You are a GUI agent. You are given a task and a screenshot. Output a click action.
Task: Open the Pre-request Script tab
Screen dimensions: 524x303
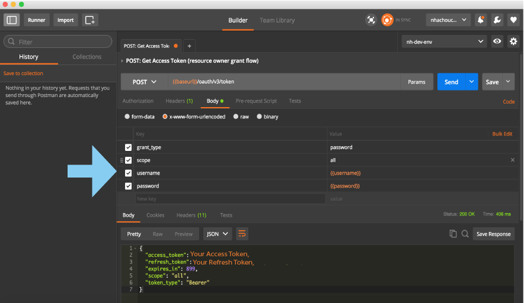point(256,101)
